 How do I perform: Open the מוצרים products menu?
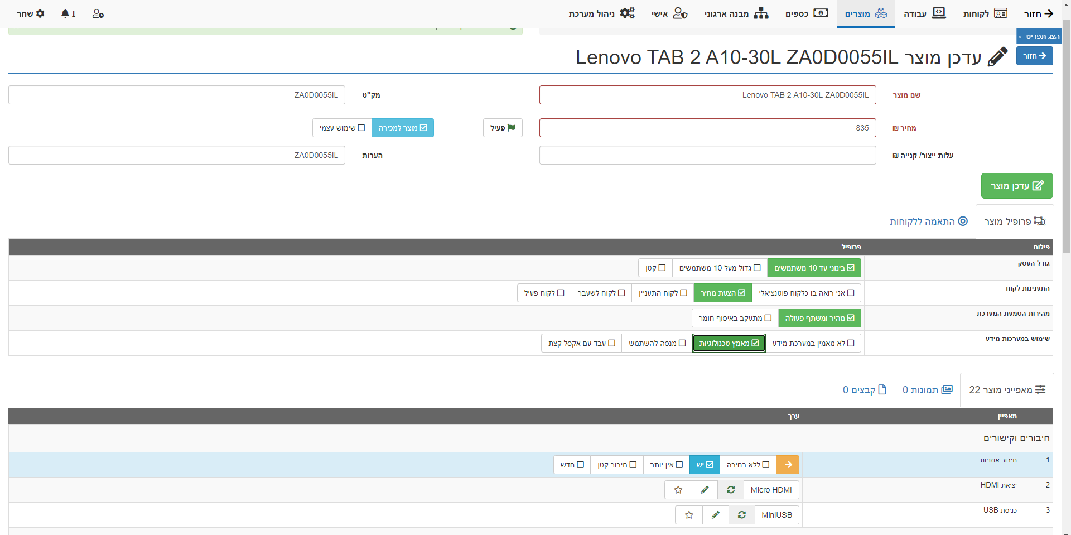[x=866, y=13]
